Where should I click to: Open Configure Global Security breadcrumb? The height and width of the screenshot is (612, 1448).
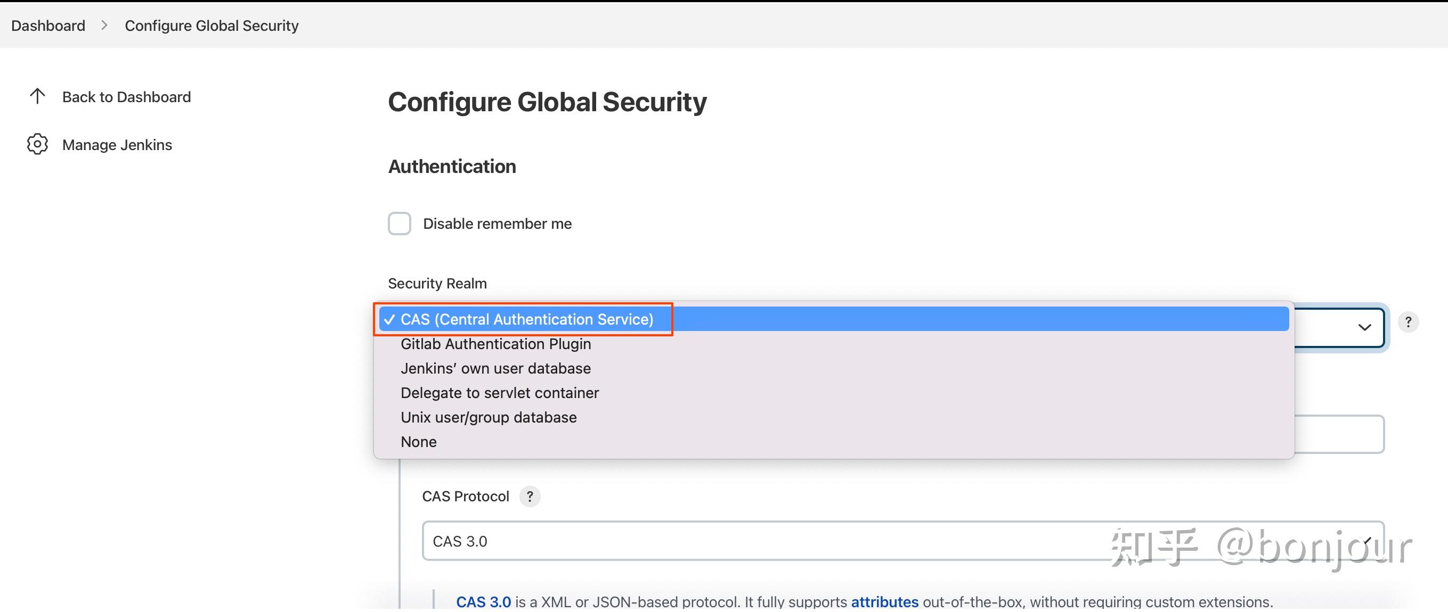point(211,25)
